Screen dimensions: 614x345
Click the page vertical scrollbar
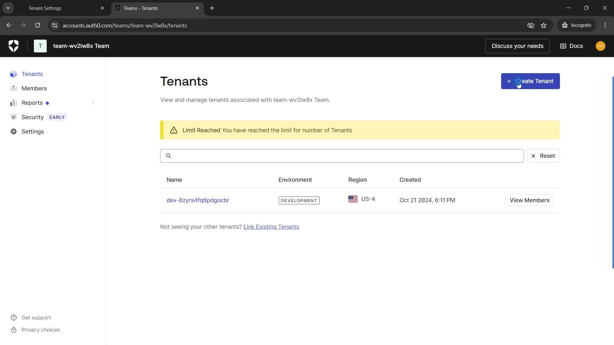coord(613,172)
